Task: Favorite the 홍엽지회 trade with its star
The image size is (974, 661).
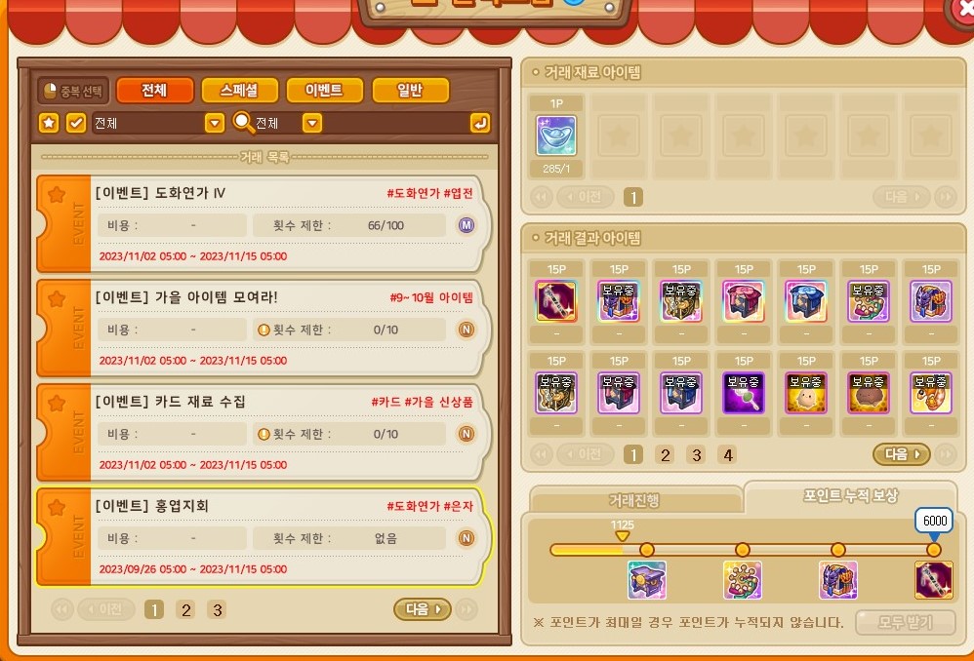Action: (57, 508)
